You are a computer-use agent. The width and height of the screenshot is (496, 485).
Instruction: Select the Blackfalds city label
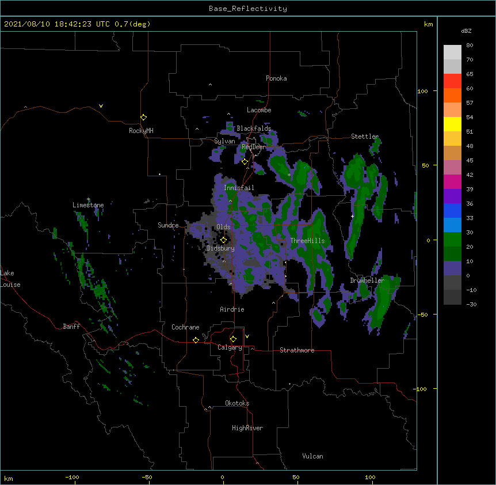point(254,128)
